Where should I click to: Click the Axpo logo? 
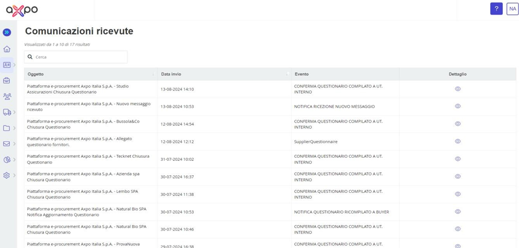[x=22, y=10]
